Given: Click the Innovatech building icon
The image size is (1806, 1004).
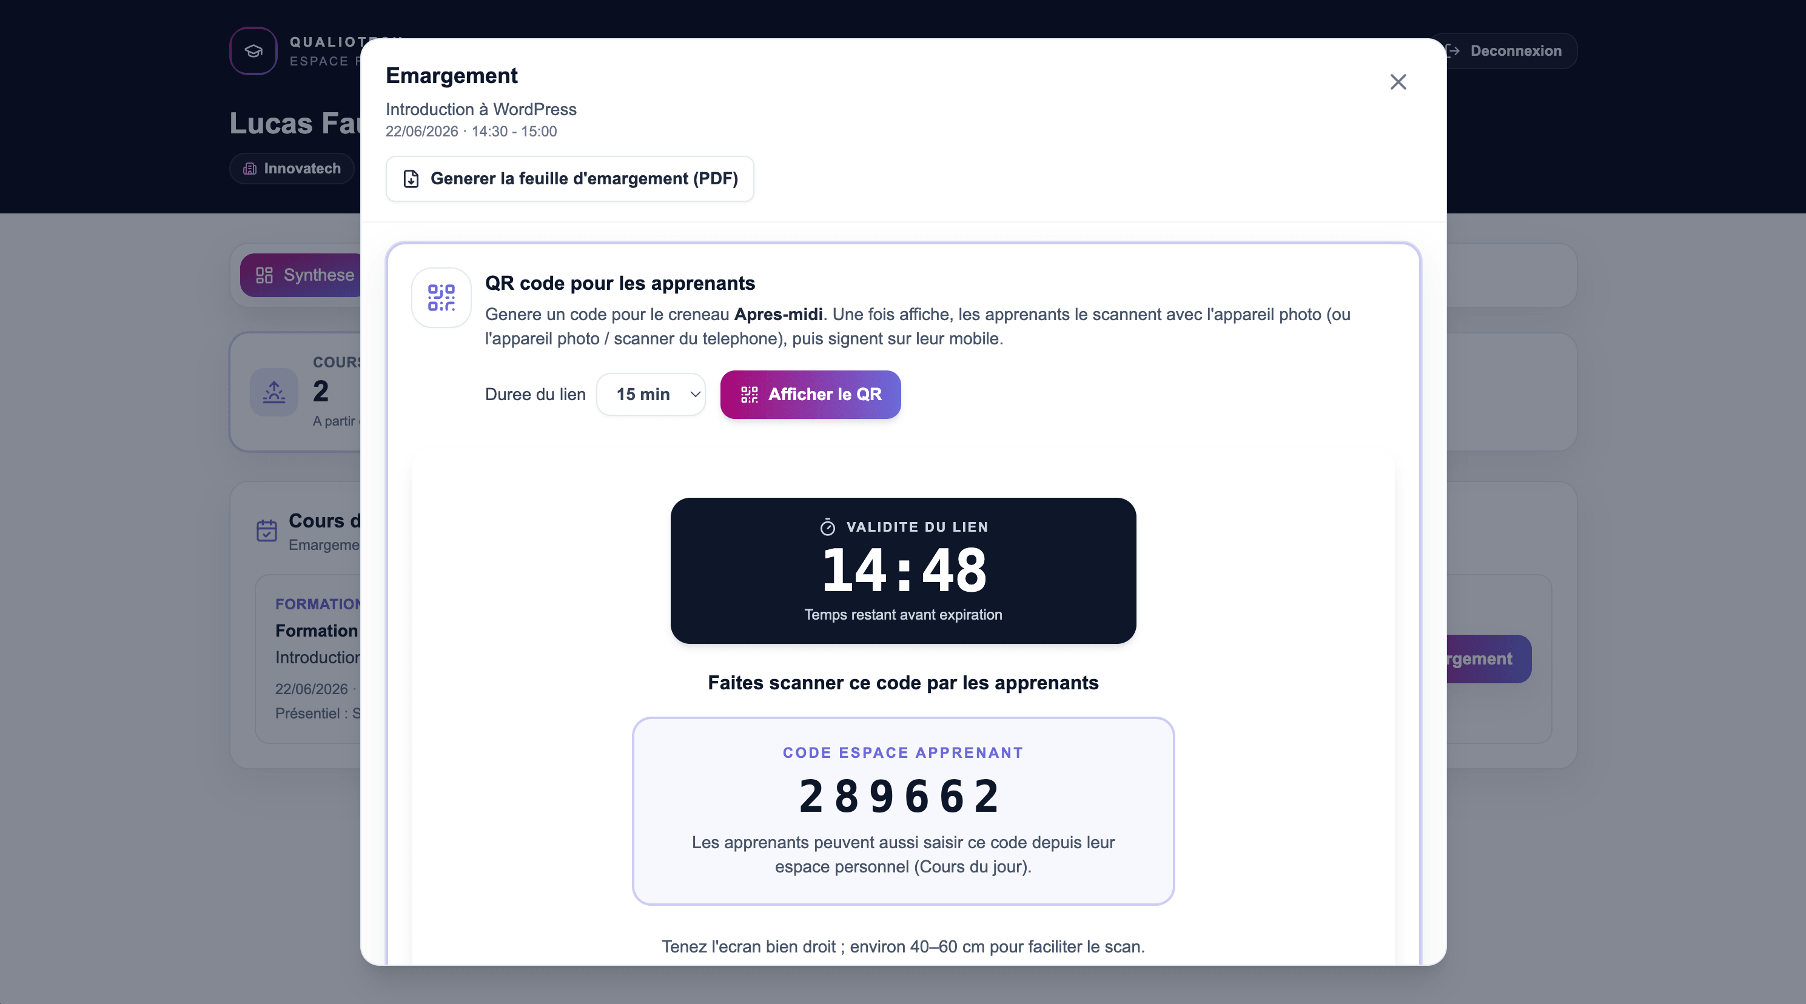Looking at the screenshot, I should tap(250, 169).
